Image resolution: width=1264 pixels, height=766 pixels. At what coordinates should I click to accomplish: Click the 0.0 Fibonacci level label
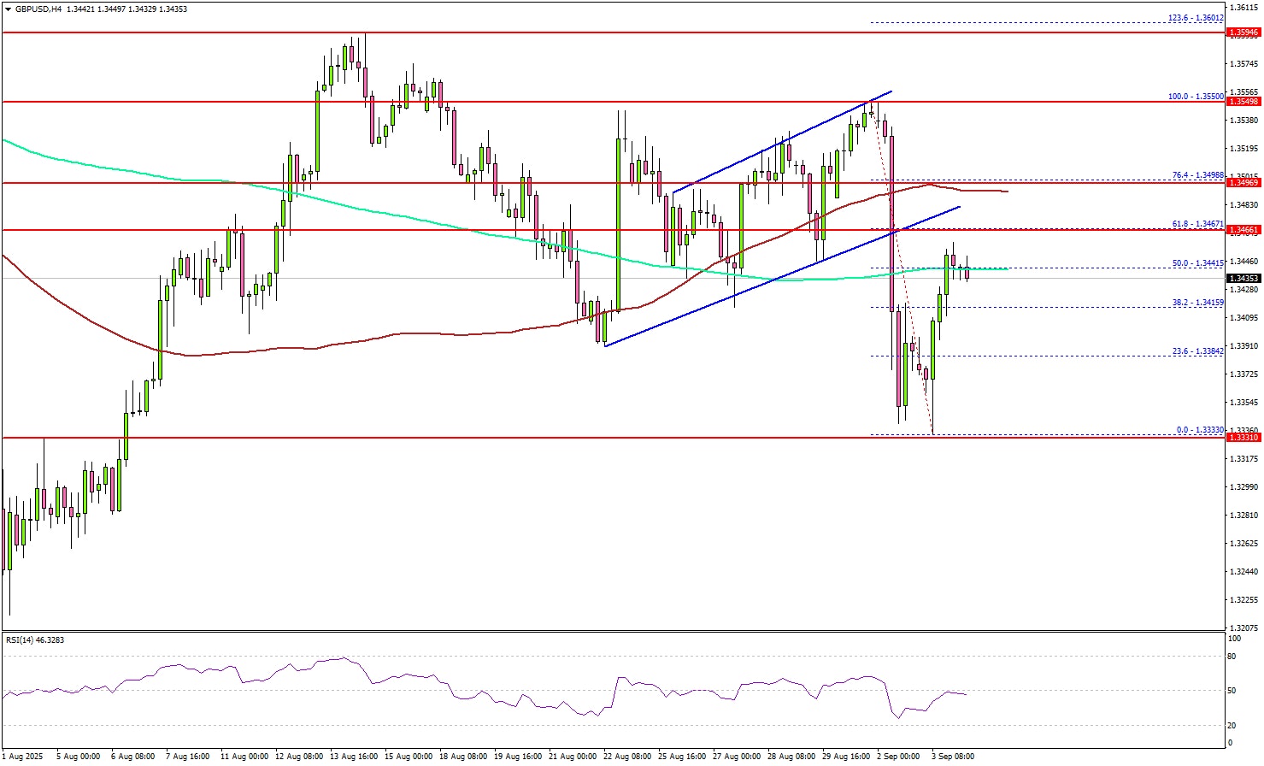click(x=1200, y=430)
